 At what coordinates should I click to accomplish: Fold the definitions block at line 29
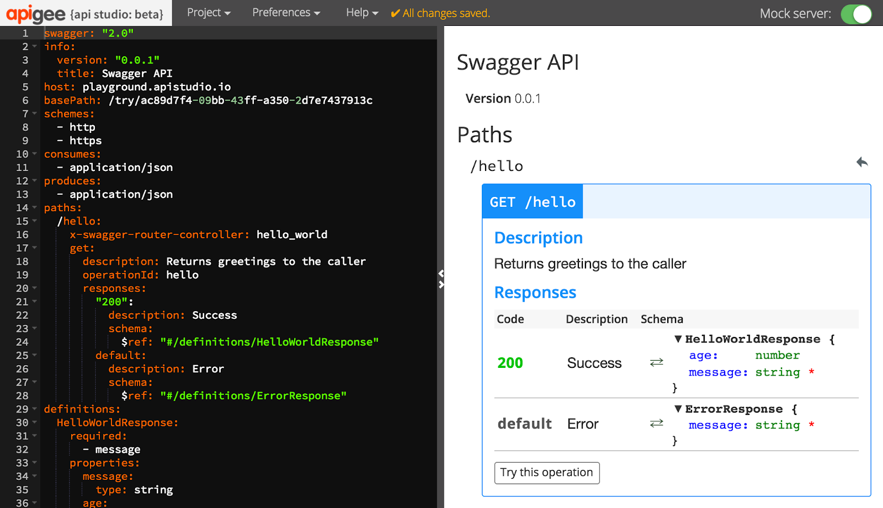(35, 409)
